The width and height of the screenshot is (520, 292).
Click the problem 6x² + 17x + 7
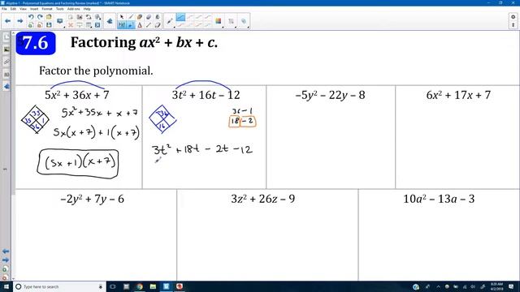pos(458,95)
